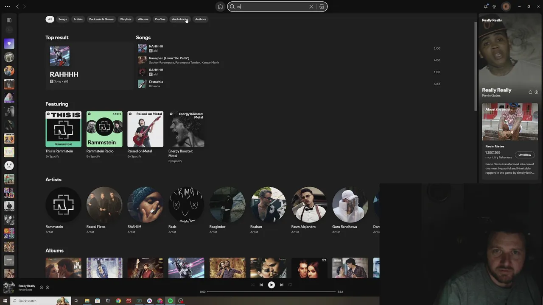Click the minus icon in bottom now-playing bar
Viewport: 543px width, 305px height.
pos(42,287)
